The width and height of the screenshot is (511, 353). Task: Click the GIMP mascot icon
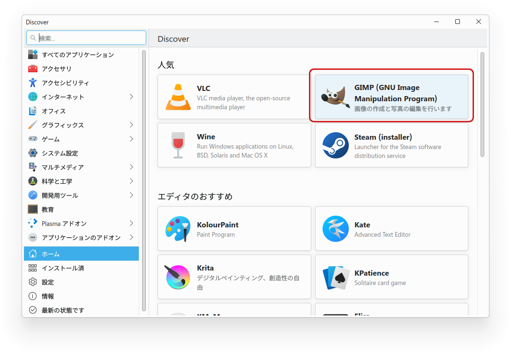pos(335,97)
